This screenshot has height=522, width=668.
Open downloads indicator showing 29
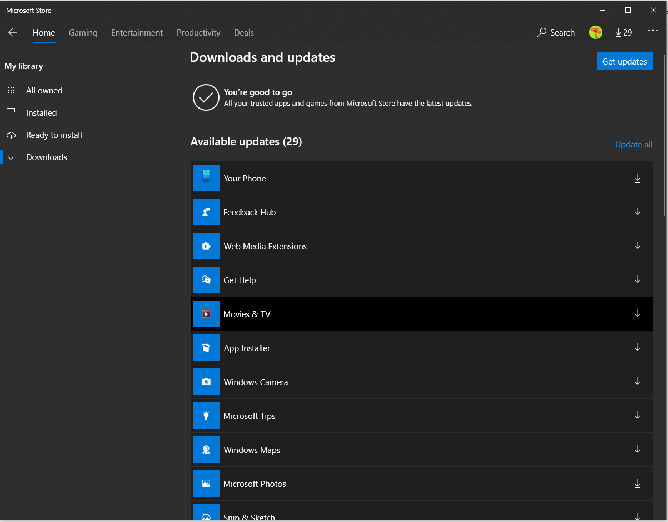[624, 33]
